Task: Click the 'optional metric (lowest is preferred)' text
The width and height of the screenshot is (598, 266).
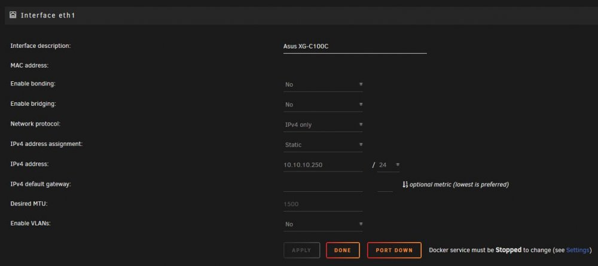Action: [x=459, y=185]
